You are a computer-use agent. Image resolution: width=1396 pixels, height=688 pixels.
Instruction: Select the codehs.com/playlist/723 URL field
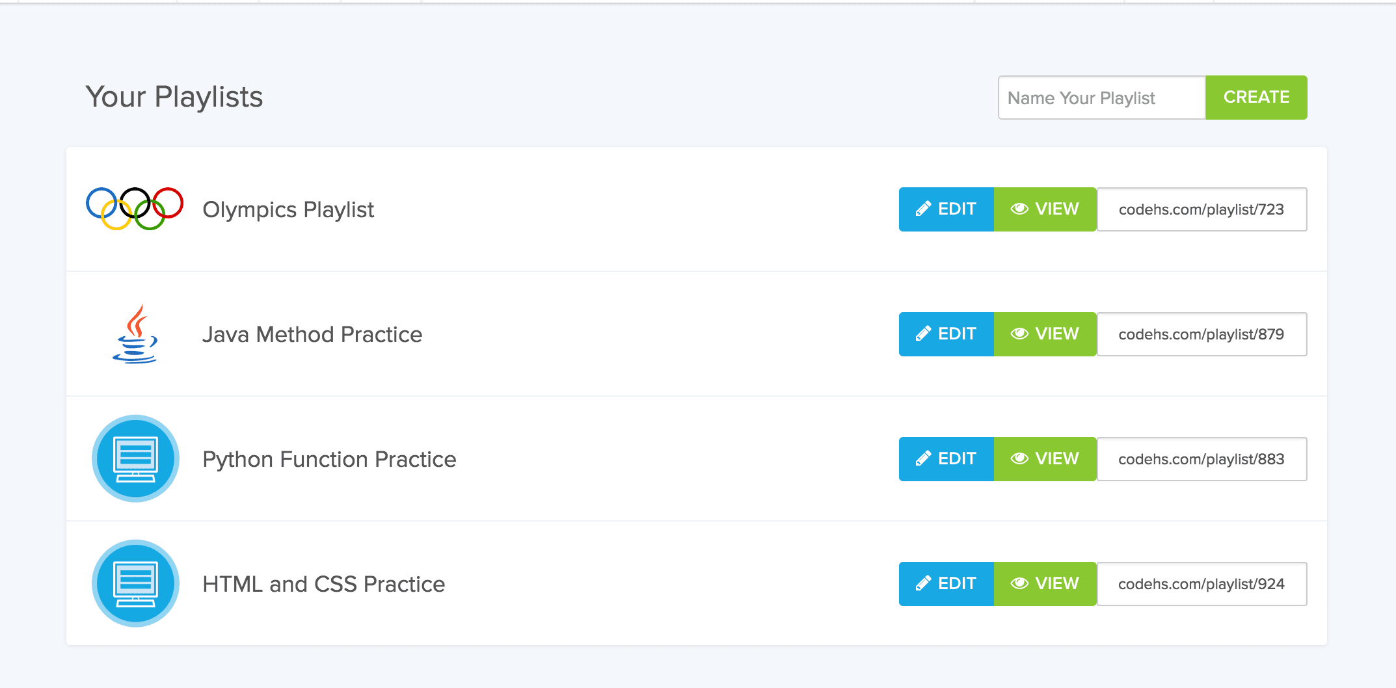[x=1202, y=209]
